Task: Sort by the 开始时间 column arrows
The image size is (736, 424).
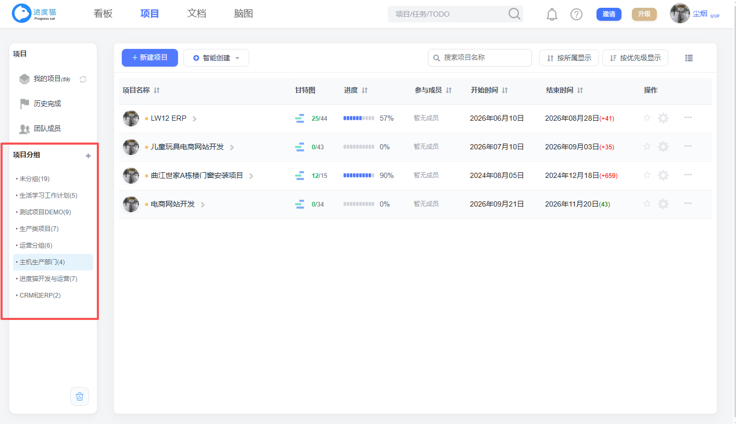Action: (x=505, y=91)
